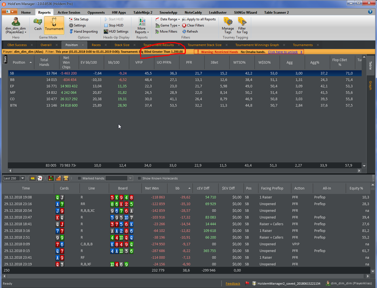
Task: Toggle the Marked hands checkbox
Action: pyautogui.click(x=79, y=178)
